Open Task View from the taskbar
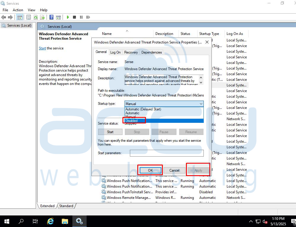296x227 pixels. click(x=35, y=221)
